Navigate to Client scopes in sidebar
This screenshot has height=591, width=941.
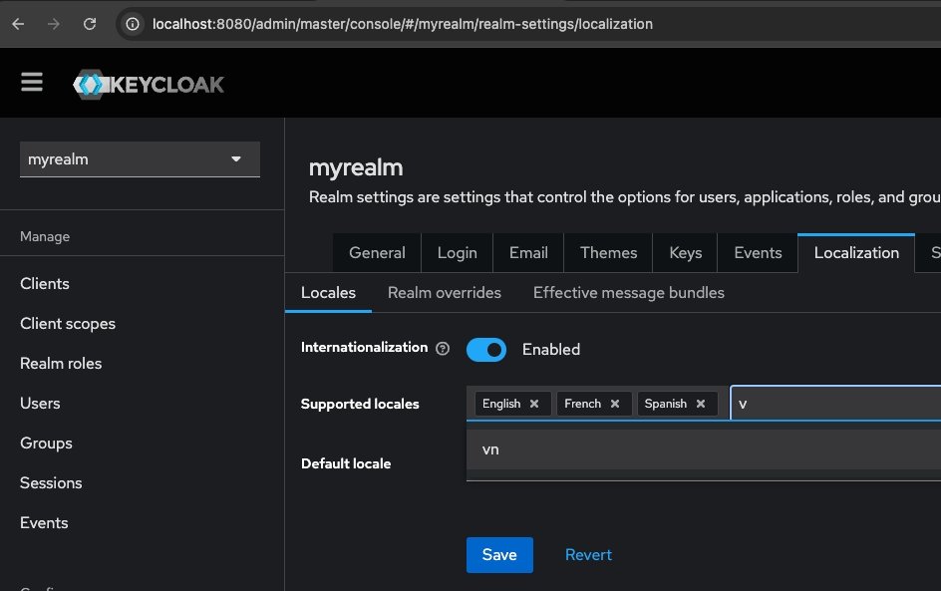[68, 324]
